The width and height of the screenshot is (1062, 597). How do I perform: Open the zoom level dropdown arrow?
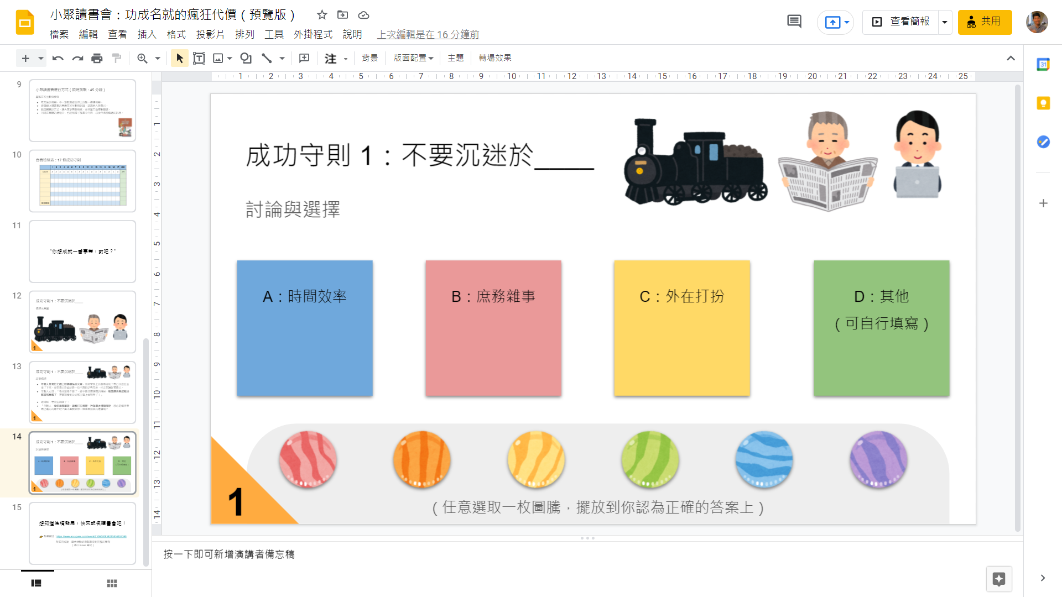point(158,58)
